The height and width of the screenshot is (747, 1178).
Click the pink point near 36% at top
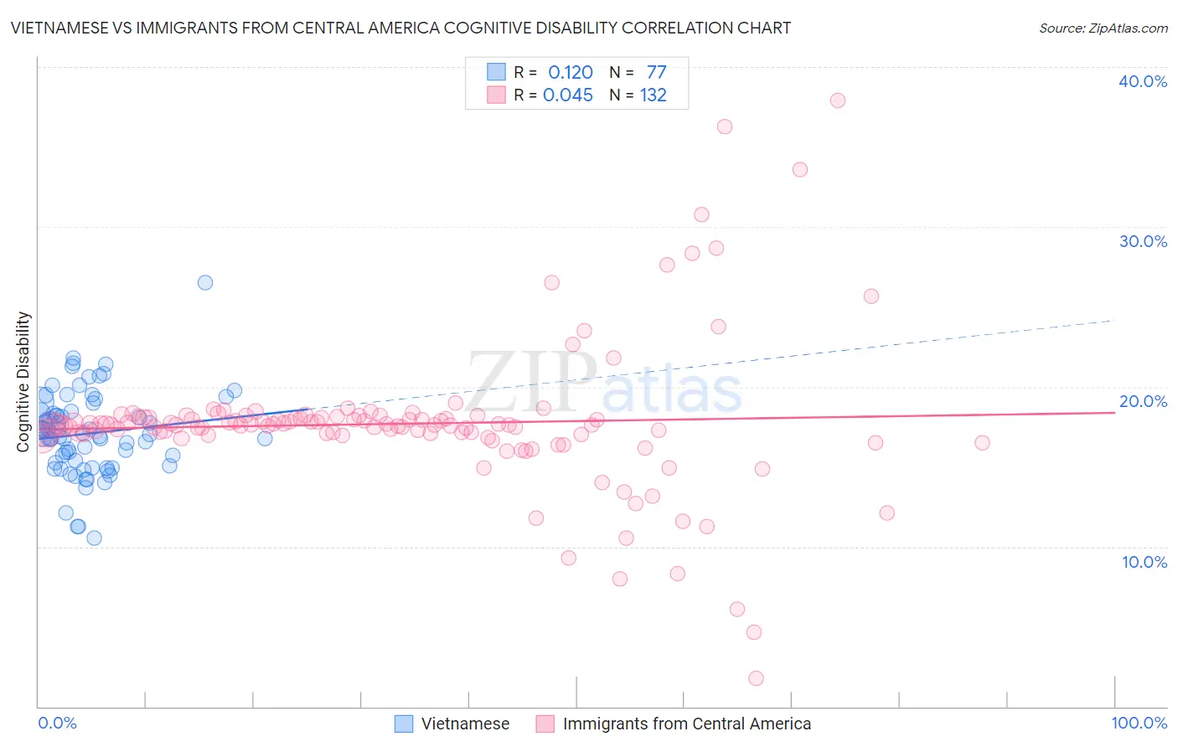(x=725, y=126)
